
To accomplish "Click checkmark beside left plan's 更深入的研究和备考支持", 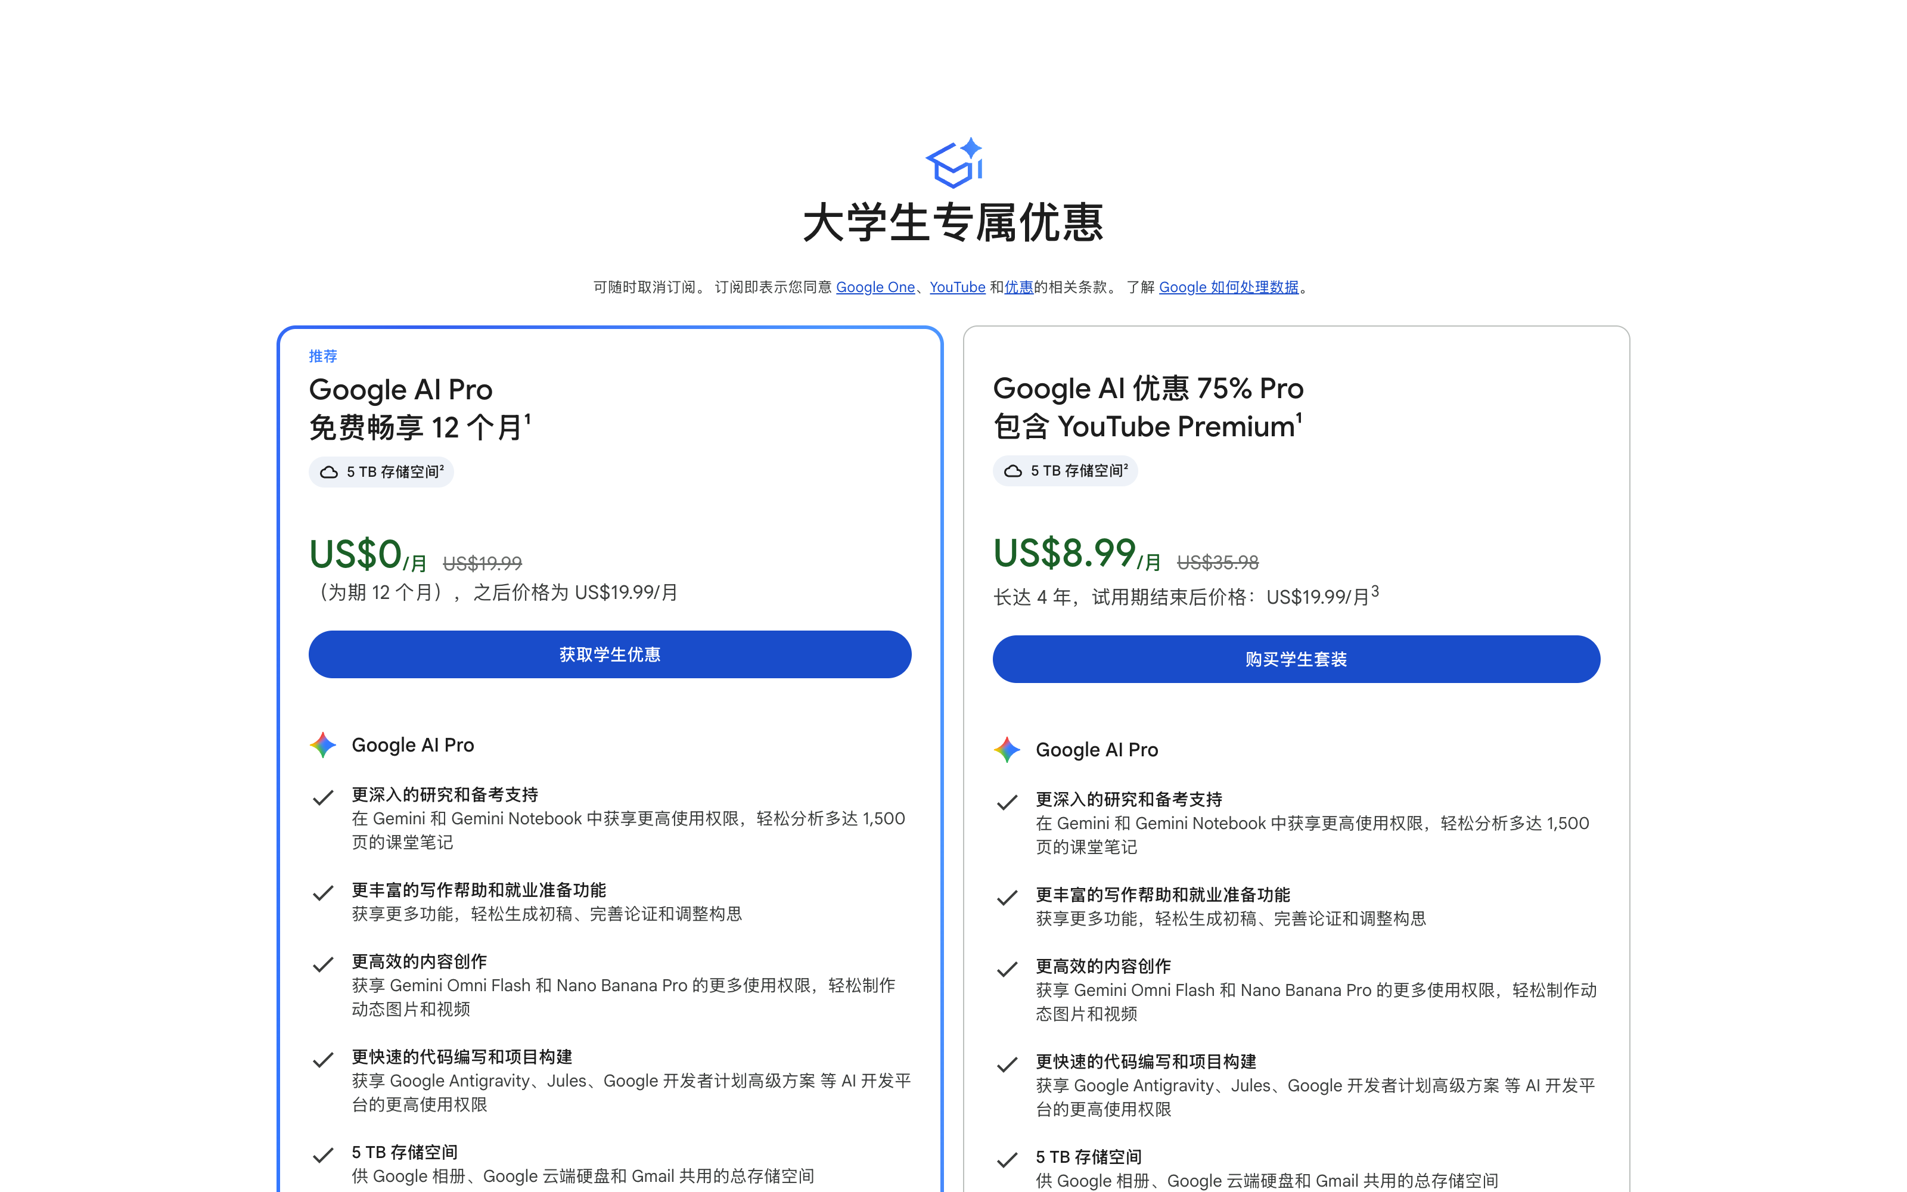I will [323, 798].
